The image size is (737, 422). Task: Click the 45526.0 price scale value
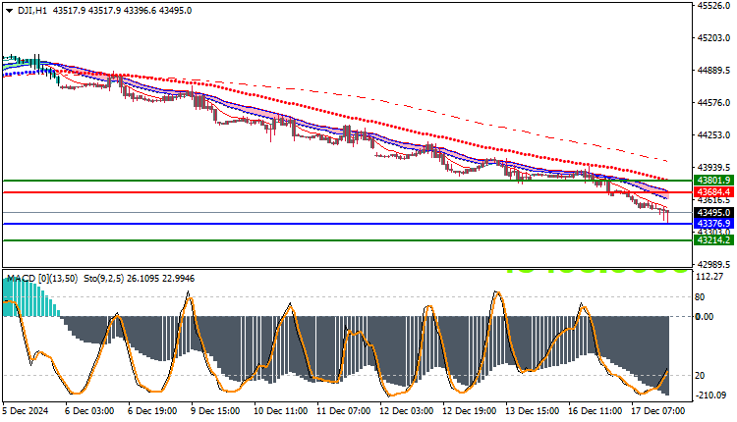(x=714, y=6)
